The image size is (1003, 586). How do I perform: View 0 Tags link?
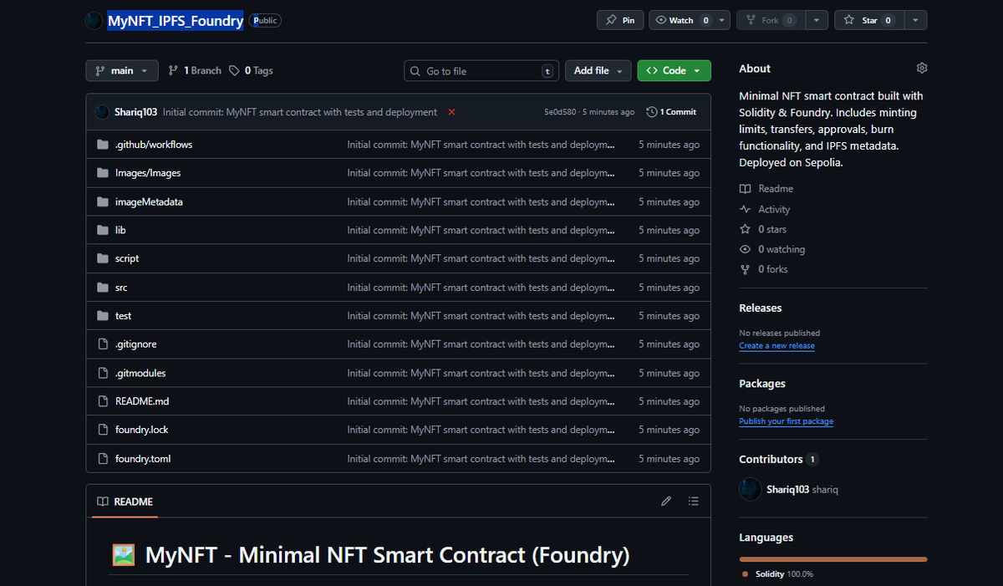pyautogui.click(x=252, y=71)
